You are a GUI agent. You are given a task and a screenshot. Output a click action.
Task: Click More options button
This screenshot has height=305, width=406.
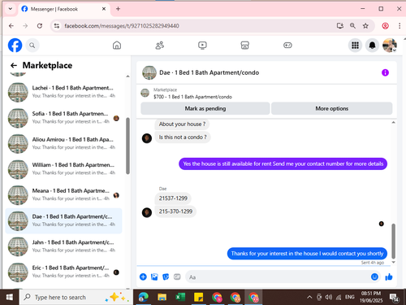tap(332, 108)
